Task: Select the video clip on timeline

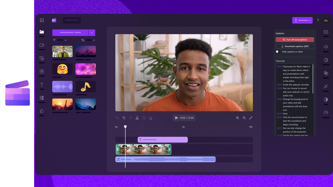Action: (144, 149)
